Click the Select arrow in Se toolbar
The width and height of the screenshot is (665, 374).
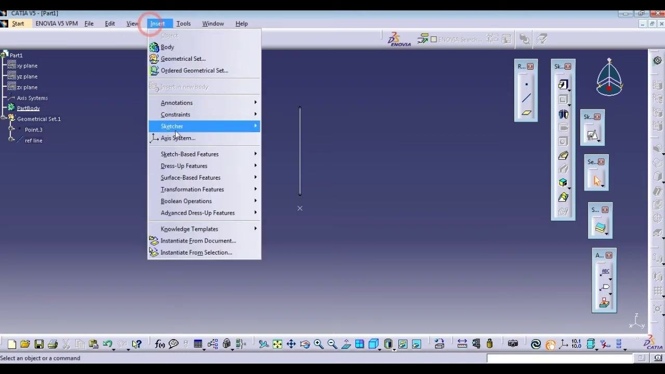tap(596, 181)
